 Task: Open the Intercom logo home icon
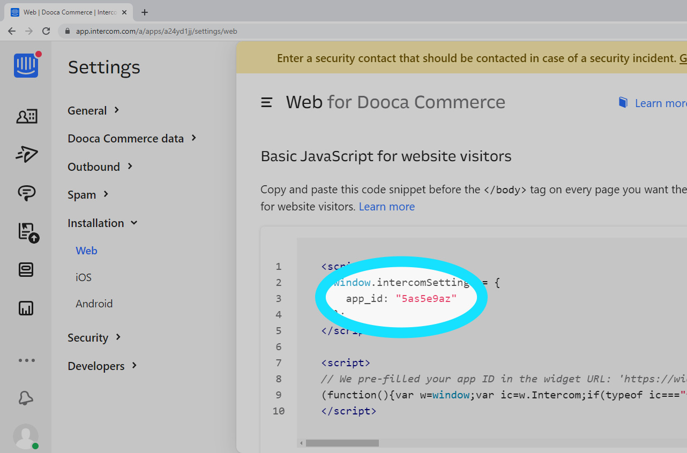pyautogui.click(x=26, y=65)
